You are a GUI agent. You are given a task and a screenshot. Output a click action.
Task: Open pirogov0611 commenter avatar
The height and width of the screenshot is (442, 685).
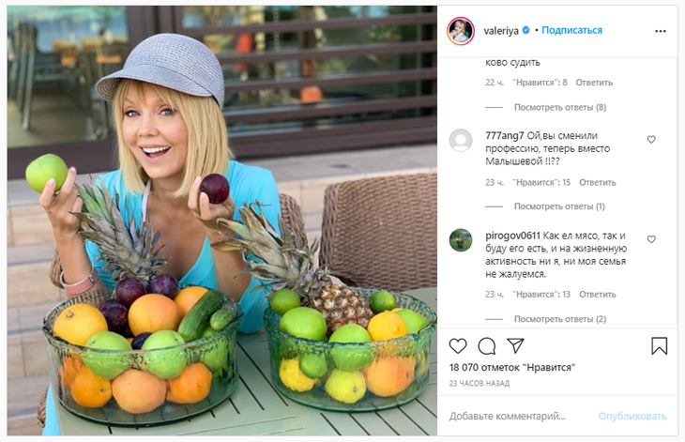pos(461,239)
